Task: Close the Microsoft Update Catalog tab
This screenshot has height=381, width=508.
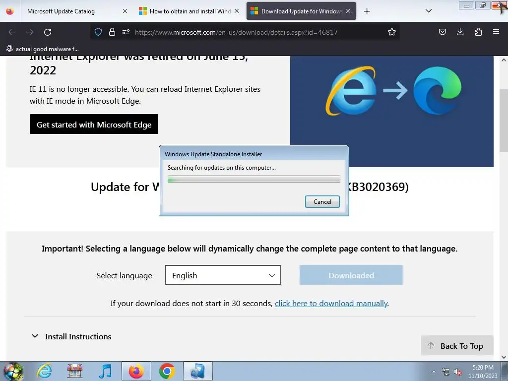Action: (125, 11)
